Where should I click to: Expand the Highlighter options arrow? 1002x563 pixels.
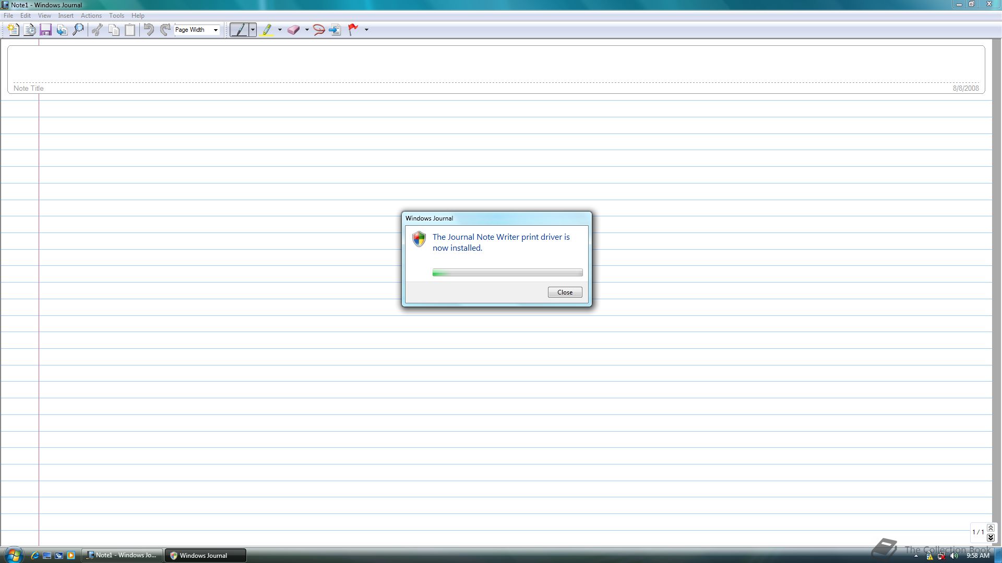coord(280,30)
